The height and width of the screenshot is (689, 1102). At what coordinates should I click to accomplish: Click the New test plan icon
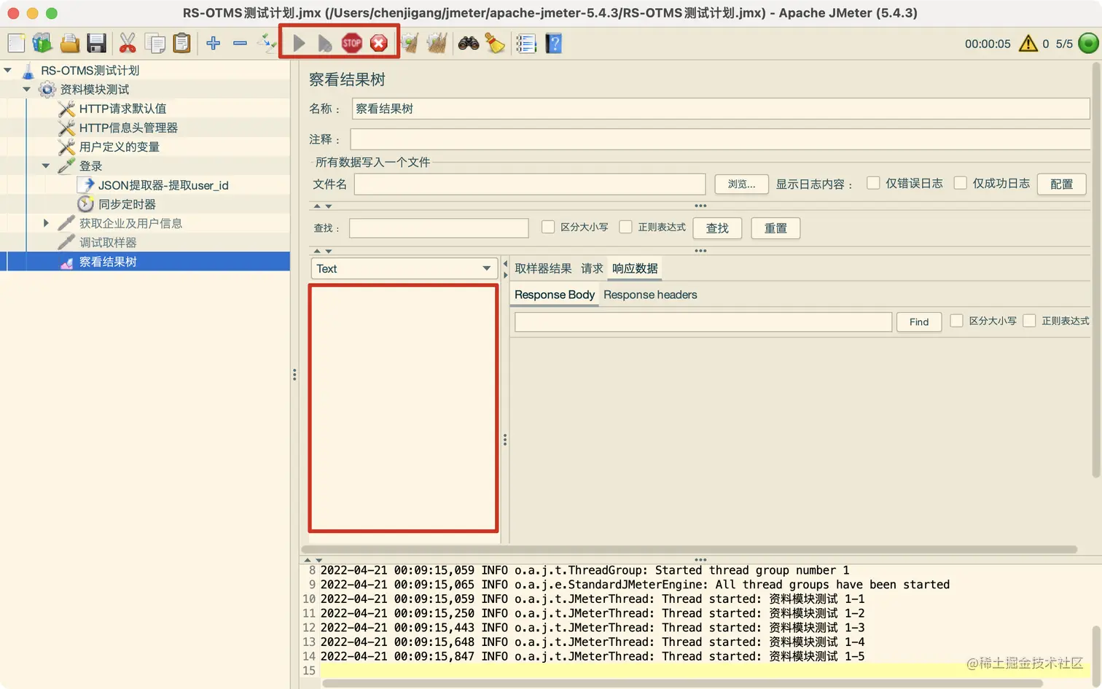(16, 43)
